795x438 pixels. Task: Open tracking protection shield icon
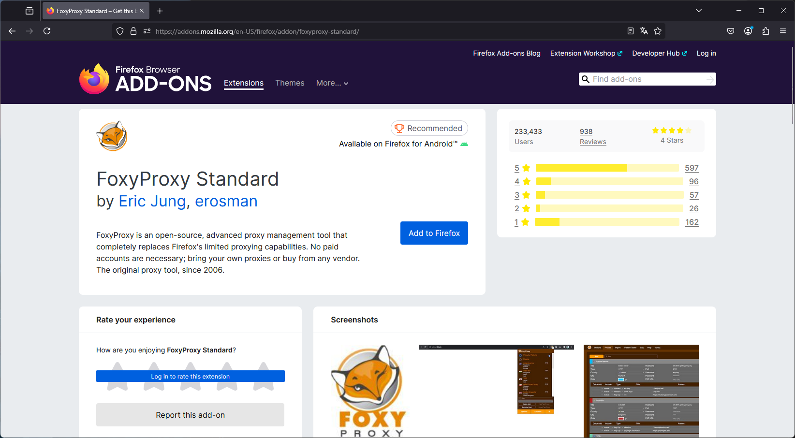coord(120,31)
